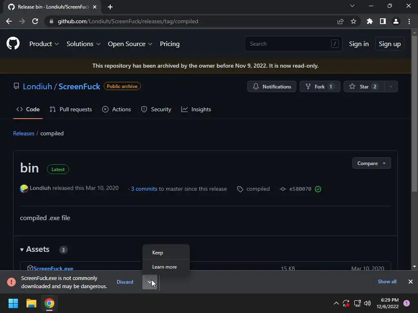
Task: Click the sync tray icon
Action: [x=346, y=303]
